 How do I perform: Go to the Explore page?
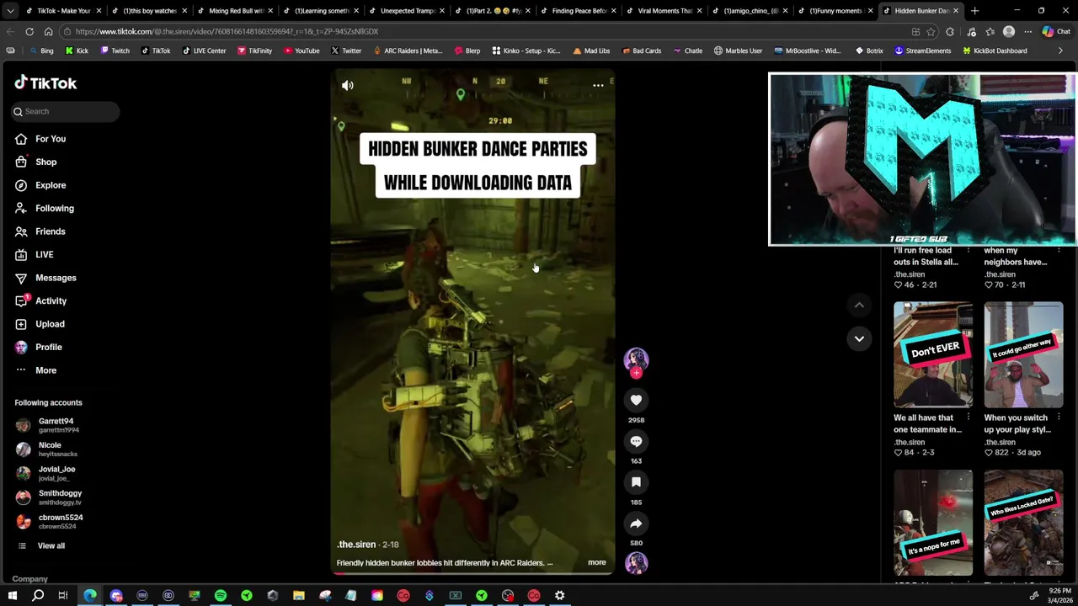click(x=51, y=185)
